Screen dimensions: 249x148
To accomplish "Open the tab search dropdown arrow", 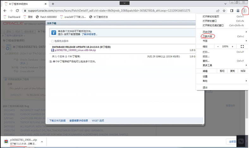I will click(225, 4).
